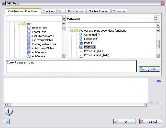The height and width of the screenshot is (128, 166).
Task: Select the HeaderText variable icon
Action: 29,28
